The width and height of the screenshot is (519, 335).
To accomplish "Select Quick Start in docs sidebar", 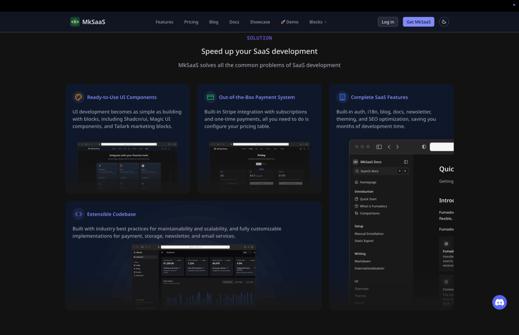I will coord(368,199).
